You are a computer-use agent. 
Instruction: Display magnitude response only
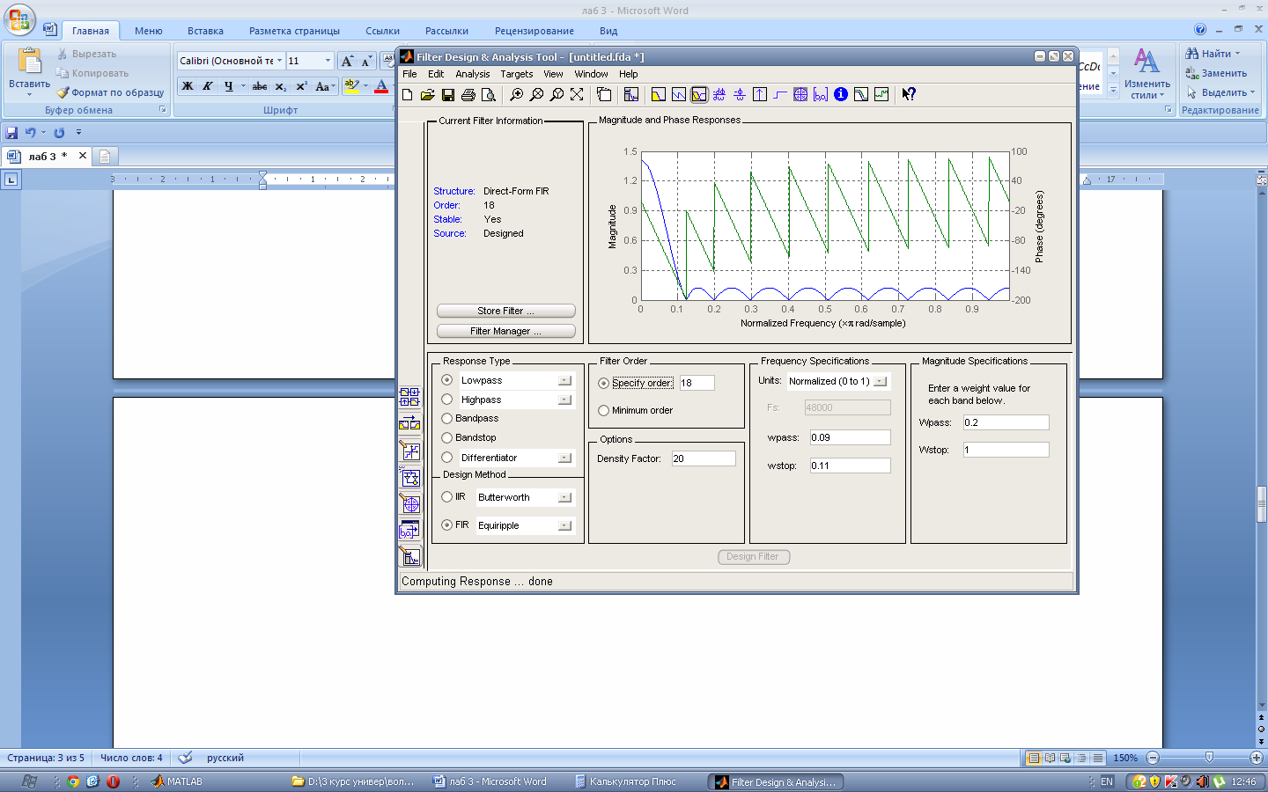pos(659,94)
